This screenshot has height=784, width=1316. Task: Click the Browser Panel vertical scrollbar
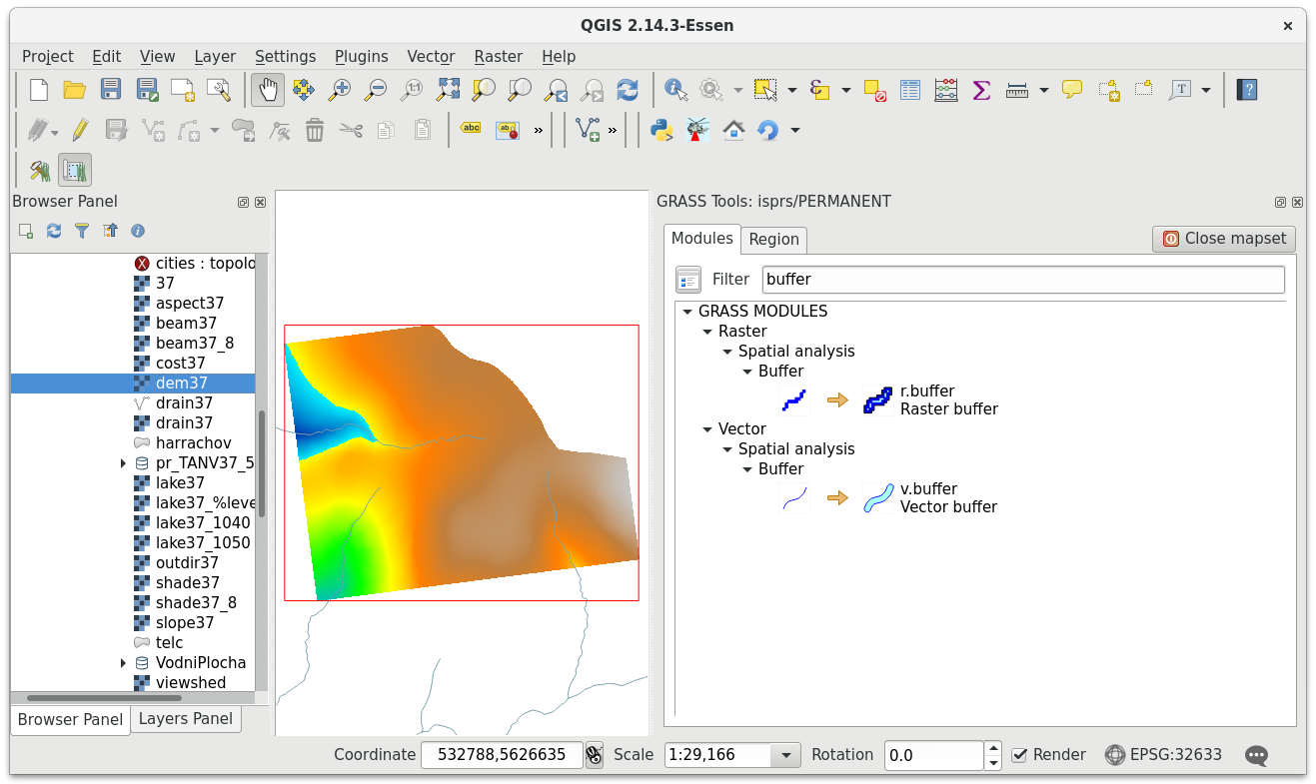(x=262, y=463)
